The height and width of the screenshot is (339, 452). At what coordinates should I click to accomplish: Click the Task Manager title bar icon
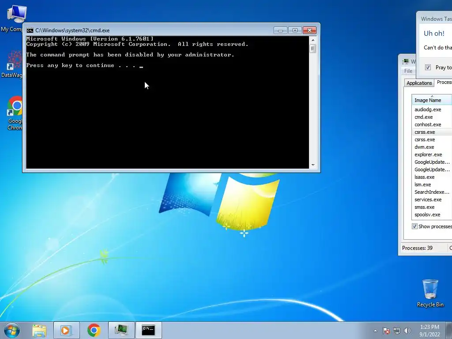(406, 61)
